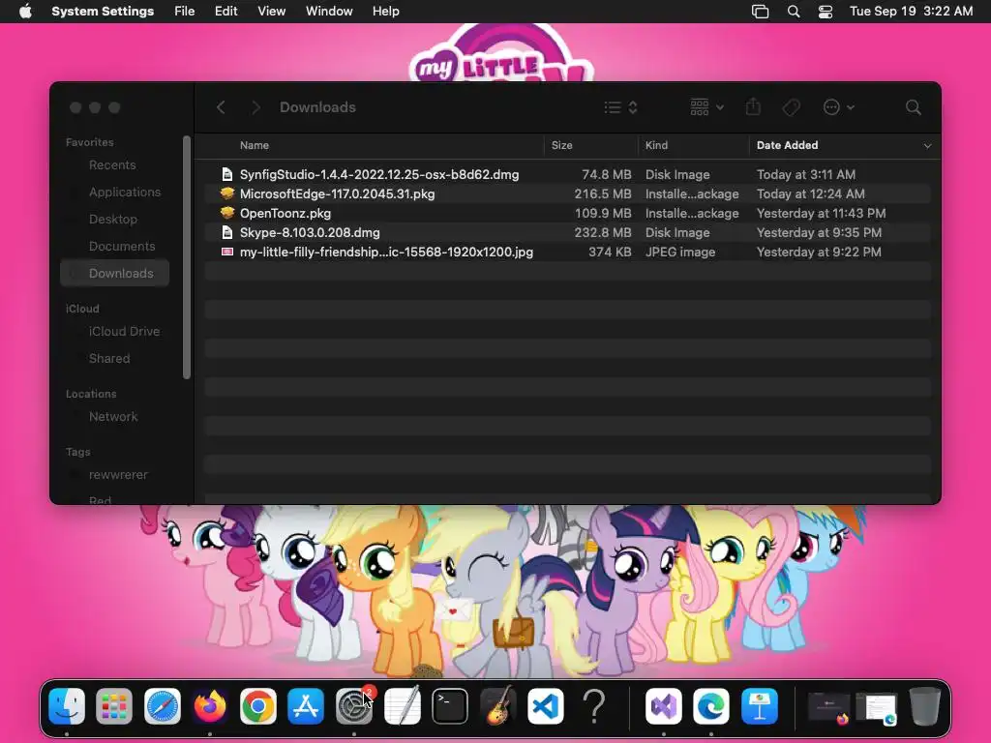Select Desktop in the sidebar
Screen dimensions: 991x743
click(x=114, y=220)
